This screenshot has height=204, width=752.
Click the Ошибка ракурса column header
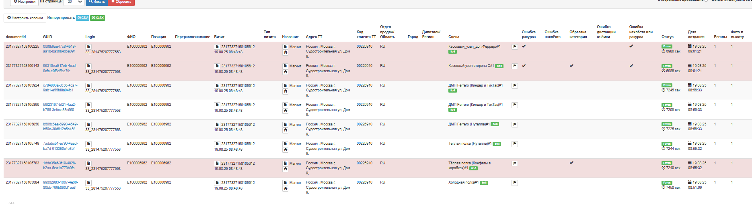529,34
